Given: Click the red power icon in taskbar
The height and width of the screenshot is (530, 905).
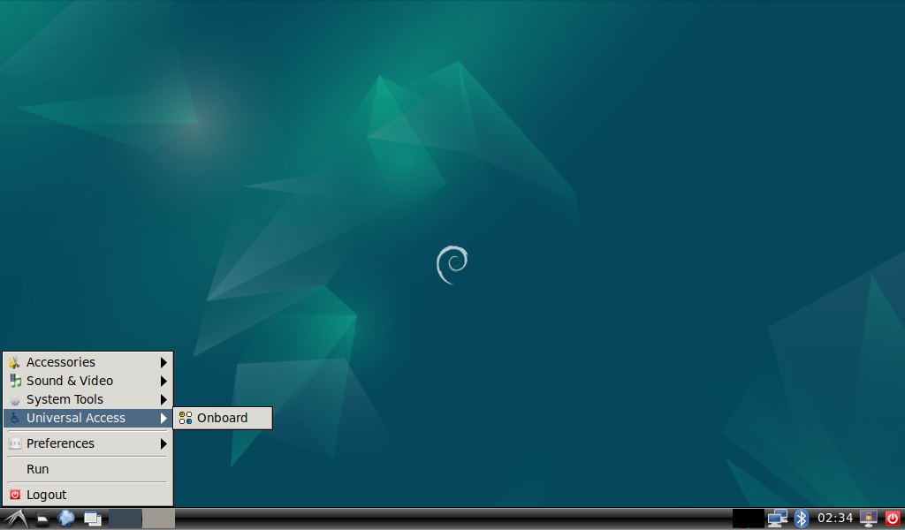Looking at the screenshot, I should [893, 518].
